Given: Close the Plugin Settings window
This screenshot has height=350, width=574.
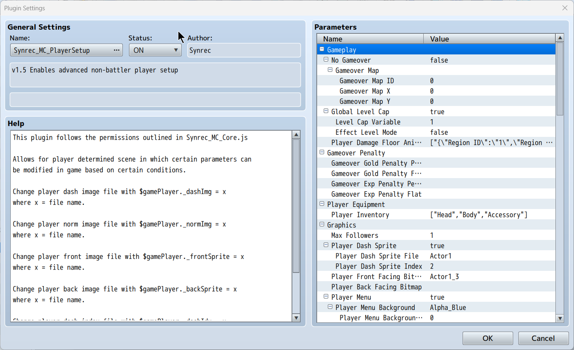Looking at the screenshot, I should click(x=565, y=8).
